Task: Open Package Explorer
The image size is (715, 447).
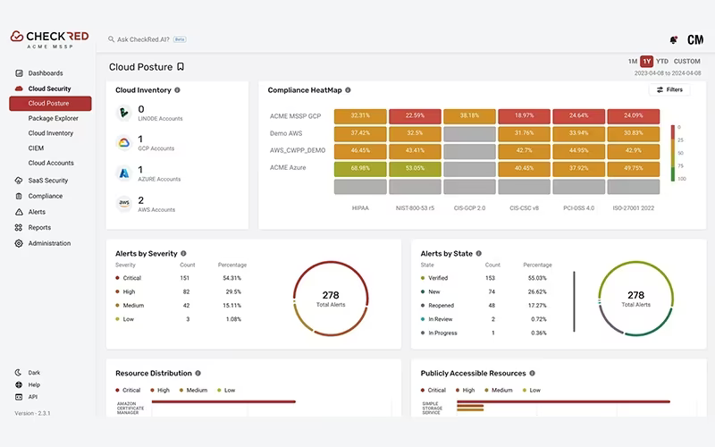Action: click(53, 118)
